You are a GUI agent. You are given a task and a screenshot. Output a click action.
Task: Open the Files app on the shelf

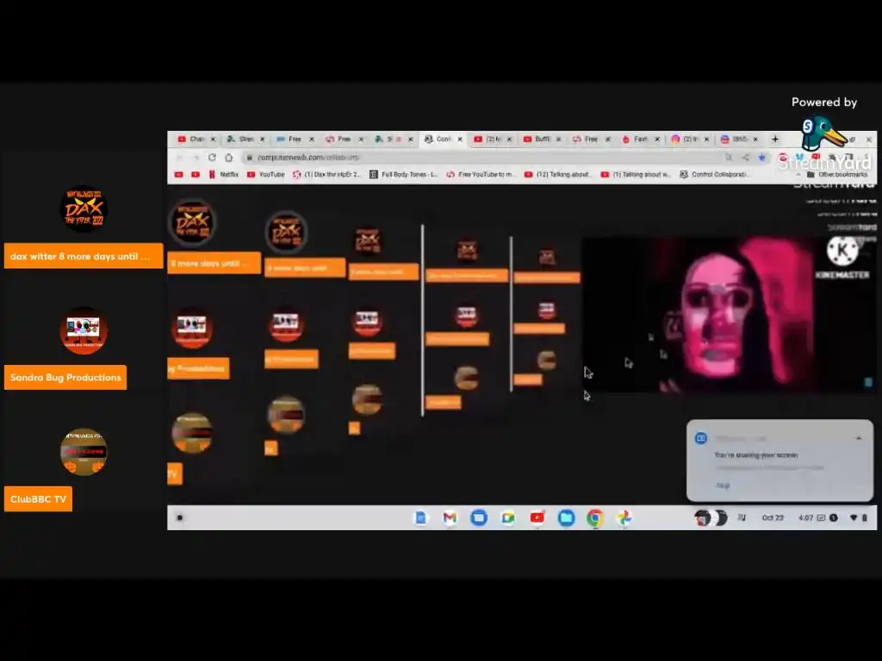tap(567, 517)
